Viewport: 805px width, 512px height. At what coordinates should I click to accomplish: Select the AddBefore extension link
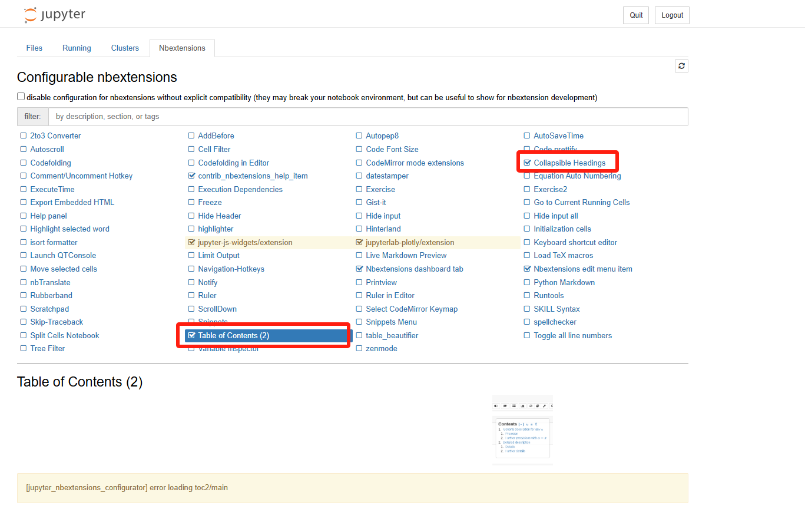216,136
